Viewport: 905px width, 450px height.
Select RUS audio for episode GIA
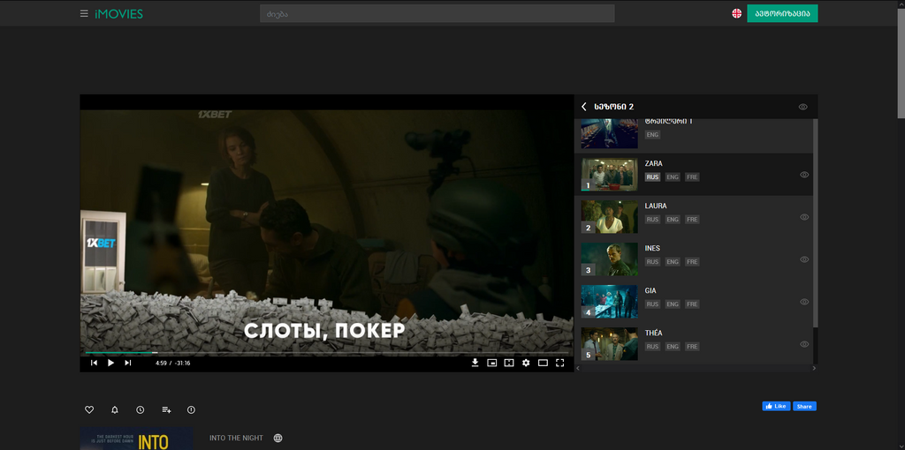click(x=652, y=304)
